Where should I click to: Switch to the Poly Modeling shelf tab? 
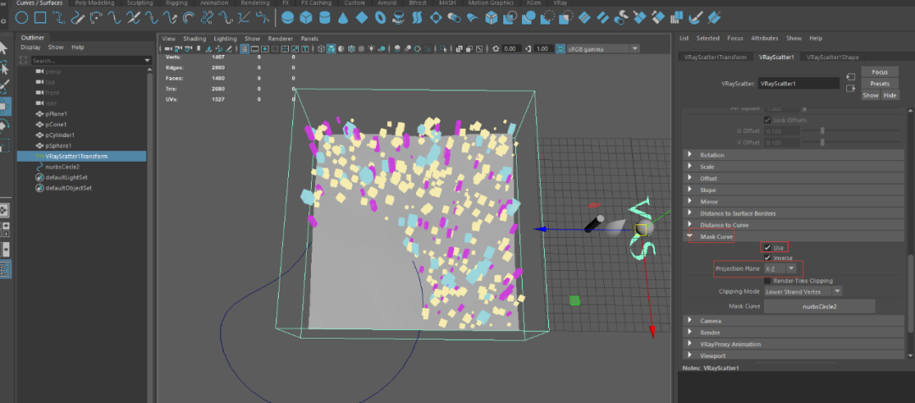point(95,3)
